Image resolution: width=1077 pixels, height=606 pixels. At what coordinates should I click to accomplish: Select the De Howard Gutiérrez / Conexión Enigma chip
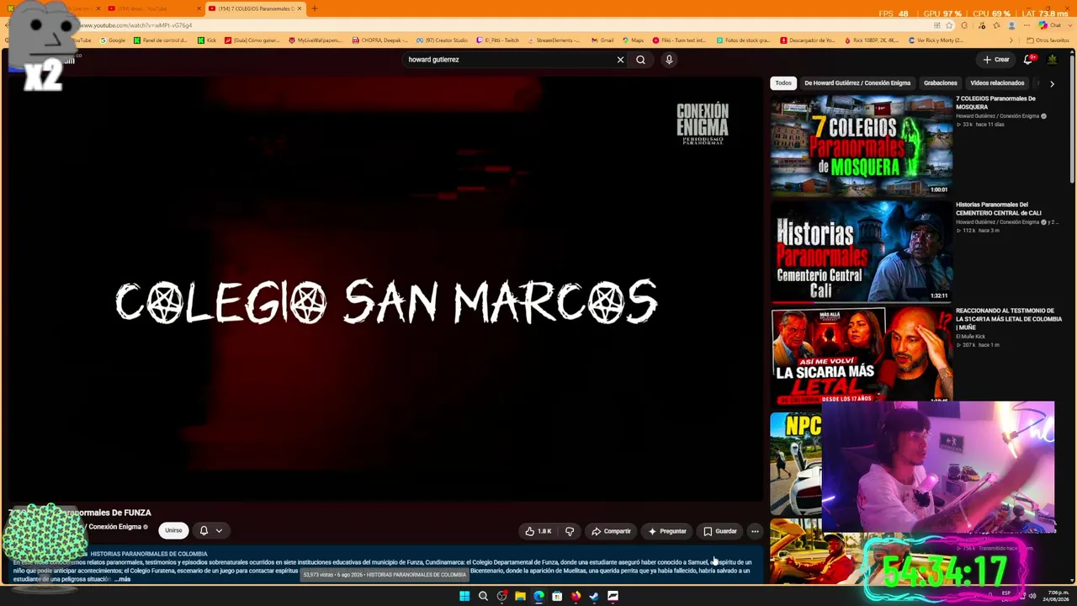tap(857, 83)
